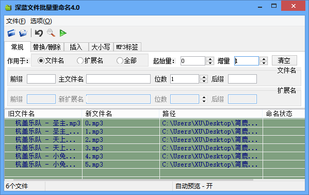Close the 深蓝文件批量重命名 window
The image size is (309, 195).
tap(293, 6)
